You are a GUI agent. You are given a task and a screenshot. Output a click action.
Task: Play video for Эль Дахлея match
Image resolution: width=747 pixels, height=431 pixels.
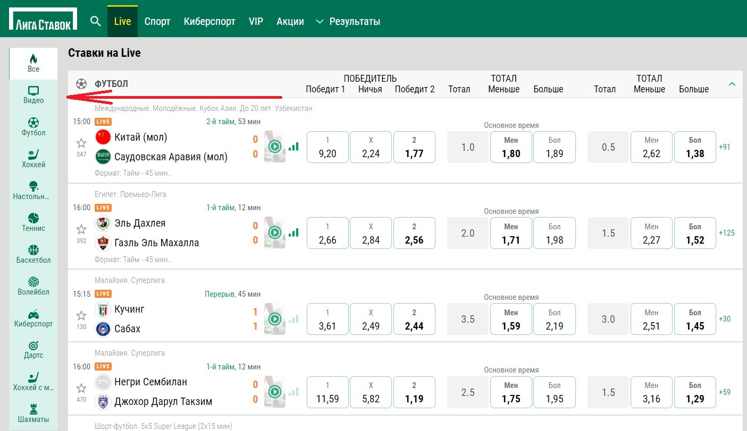point(275,232)
